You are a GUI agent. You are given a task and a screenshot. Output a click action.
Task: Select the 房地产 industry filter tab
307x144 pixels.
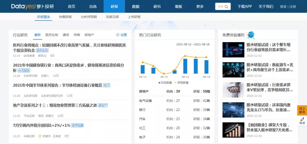[x=89, y=35]
